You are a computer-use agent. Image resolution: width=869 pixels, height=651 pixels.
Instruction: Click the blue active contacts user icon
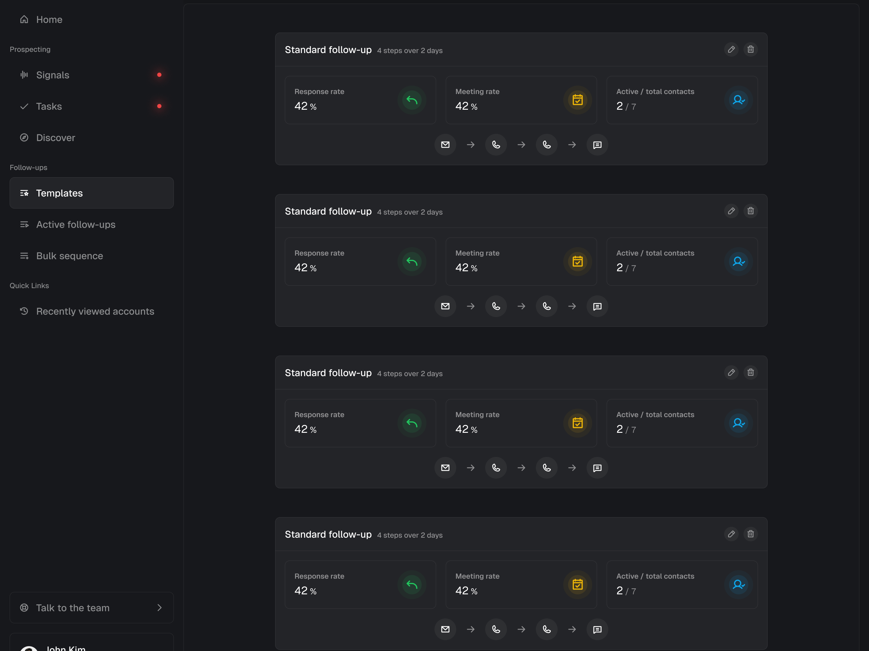coord(739,100)
